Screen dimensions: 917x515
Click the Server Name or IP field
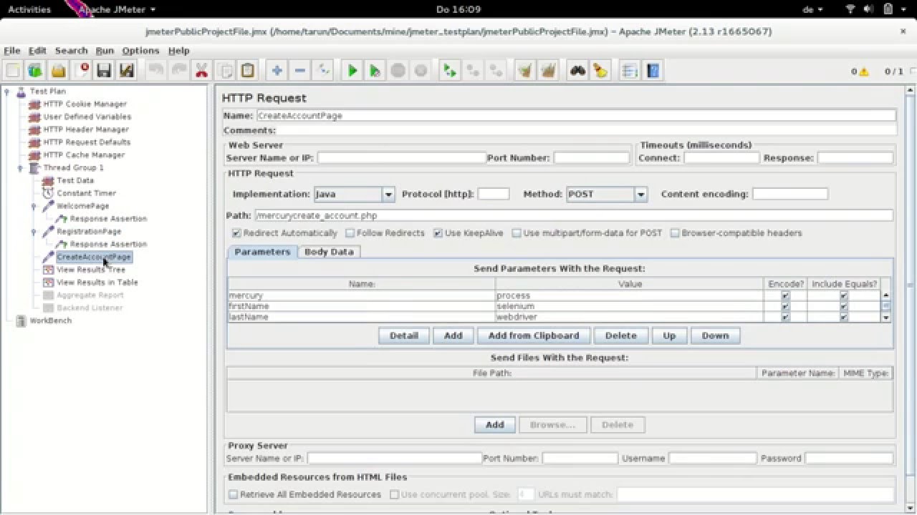click(401, 158)
